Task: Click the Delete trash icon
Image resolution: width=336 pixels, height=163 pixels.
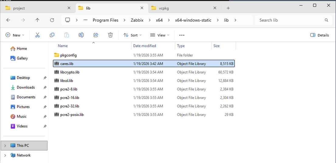Action: pyautogui.click(x=110, y=35)
